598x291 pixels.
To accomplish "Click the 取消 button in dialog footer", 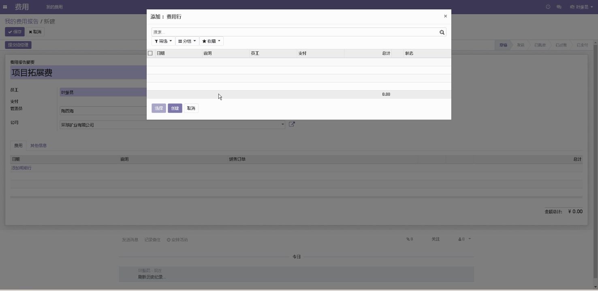I will (x=191, y=108).
